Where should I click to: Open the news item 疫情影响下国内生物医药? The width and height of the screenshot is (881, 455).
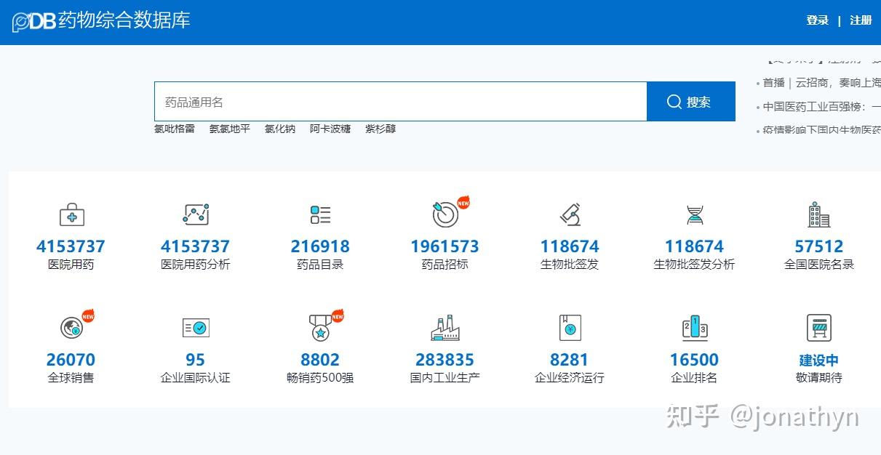pos(821,131)
